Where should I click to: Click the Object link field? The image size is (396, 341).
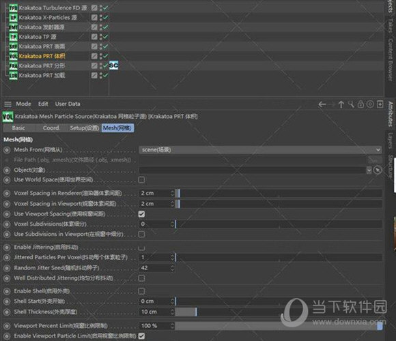point(253,170)
